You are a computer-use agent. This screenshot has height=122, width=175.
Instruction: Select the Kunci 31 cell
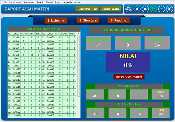[50, 37]
